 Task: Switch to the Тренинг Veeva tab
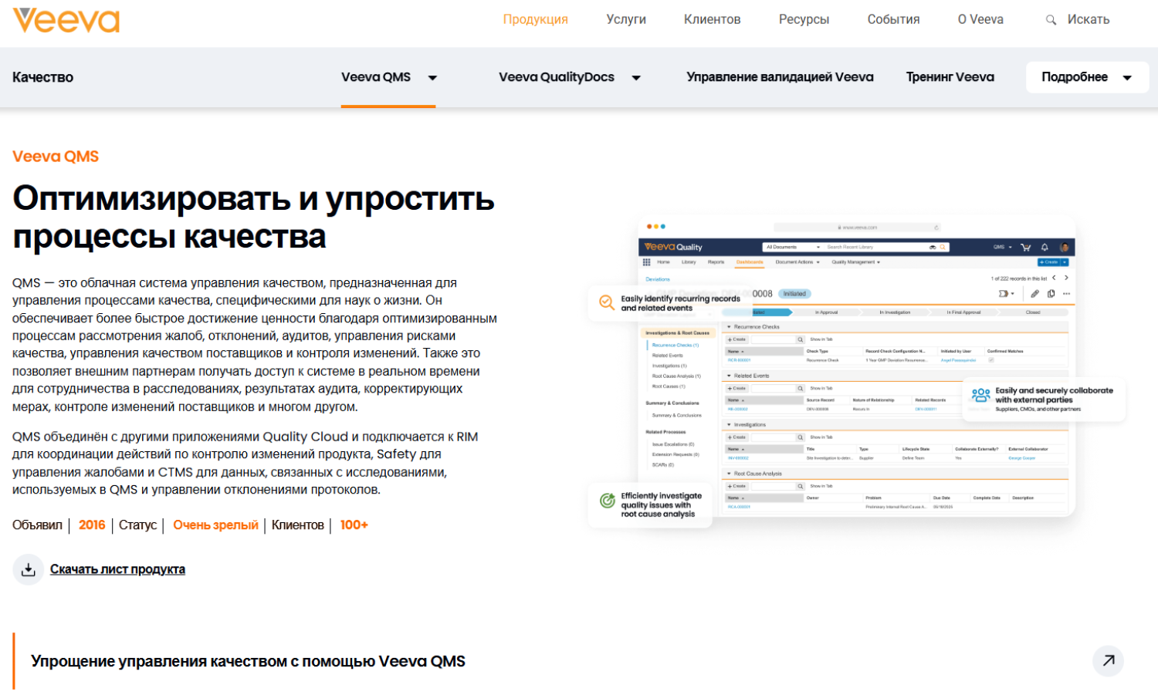tap(950, 77)
